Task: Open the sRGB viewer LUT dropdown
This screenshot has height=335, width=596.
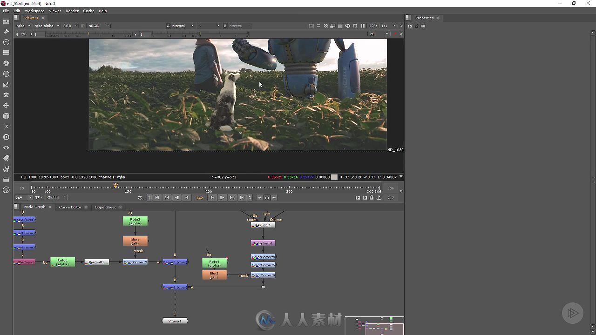Action: coord(99,26)
